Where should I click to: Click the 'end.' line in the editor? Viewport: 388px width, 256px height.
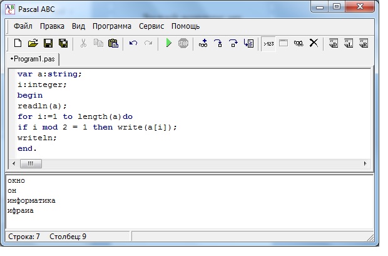click(27, 148)
